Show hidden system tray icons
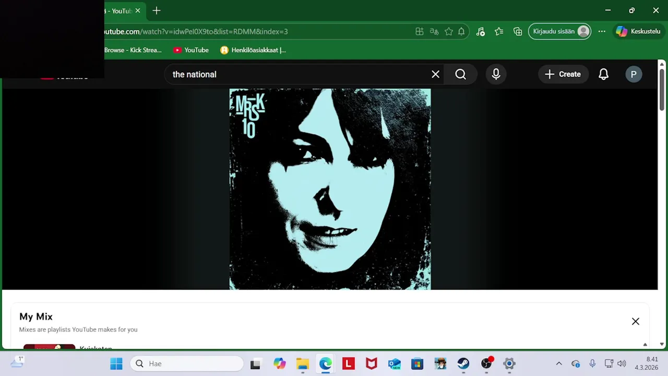Screen dimensions: 668x376 click(558, 363)
